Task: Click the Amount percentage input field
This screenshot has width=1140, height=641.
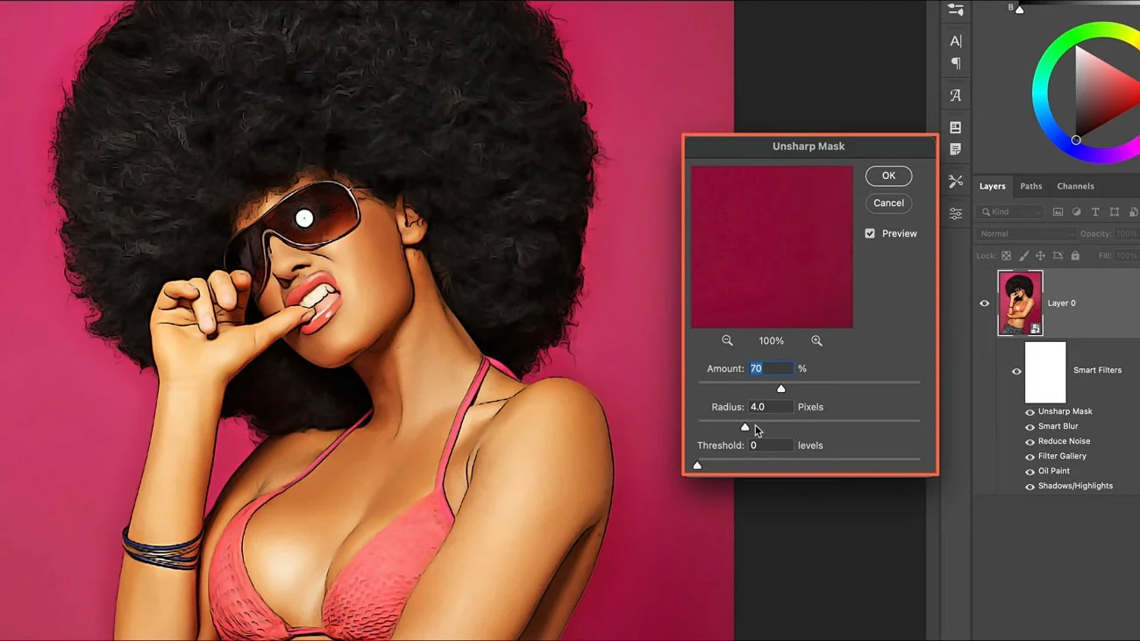Action: pos(771,368)
